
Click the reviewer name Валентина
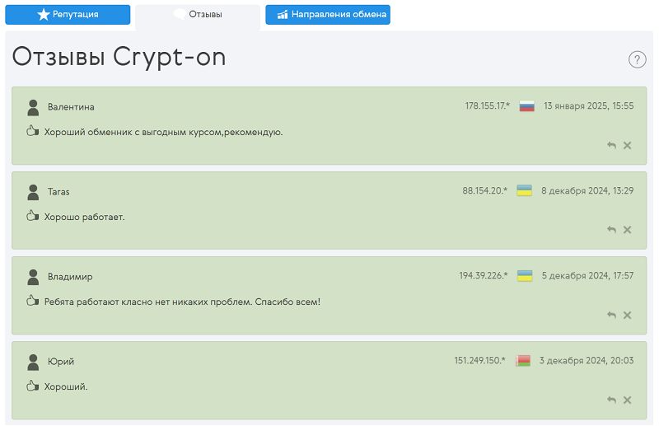(x=71, y=107)
